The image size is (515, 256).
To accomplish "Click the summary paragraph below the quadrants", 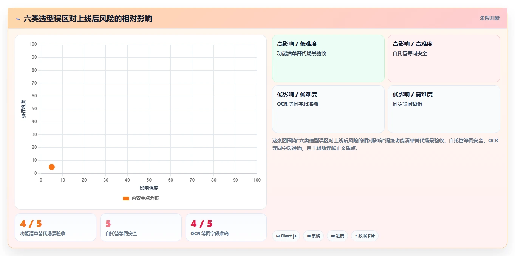I will (385, 144).
